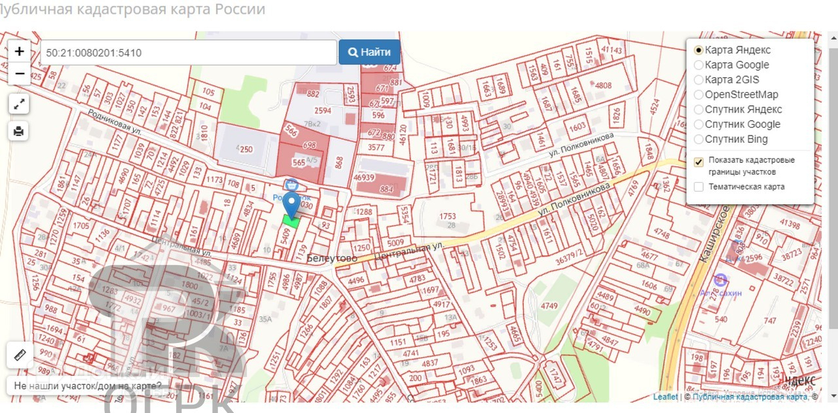
Task: Open the Leaflet attribution link
Action: [x=665, y=397]
